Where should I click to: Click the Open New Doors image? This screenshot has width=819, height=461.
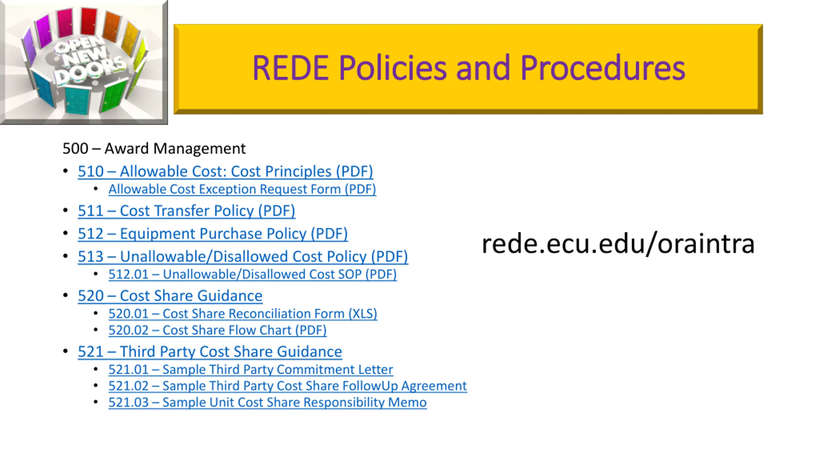point(84,62)
